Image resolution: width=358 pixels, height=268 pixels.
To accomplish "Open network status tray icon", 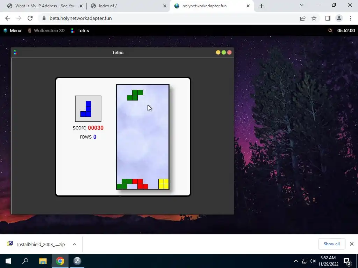I will 305,261.
